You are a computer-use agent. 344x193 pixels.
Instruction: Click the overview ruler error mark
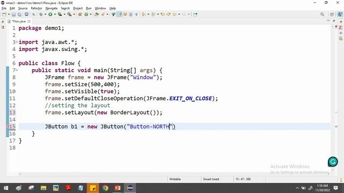point(336,127)
